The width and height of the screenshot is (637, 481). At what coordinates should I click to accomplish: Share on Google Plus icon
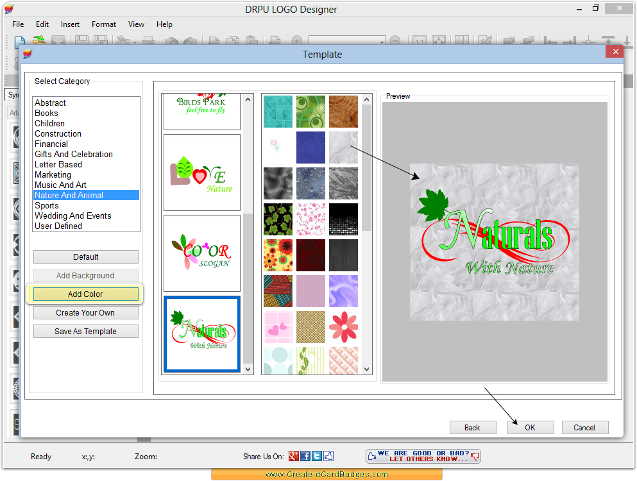pyautogui.click(x=293, y=456)
